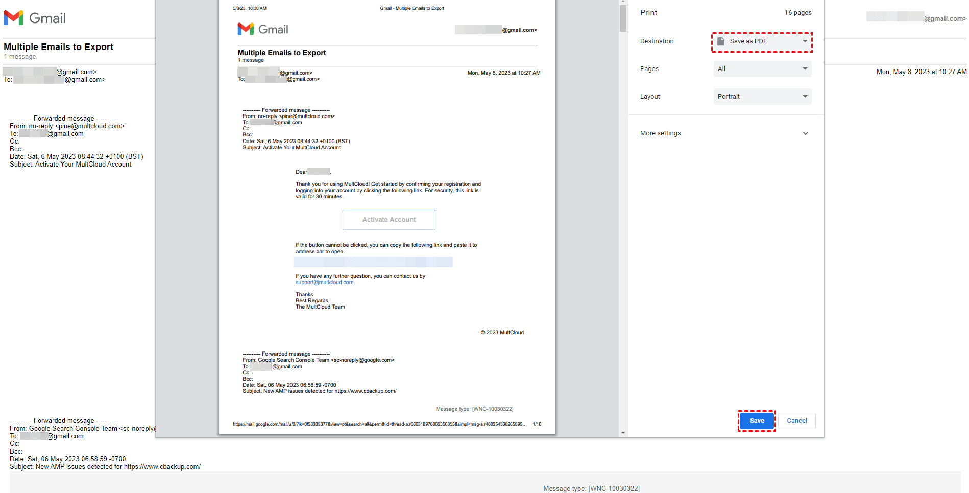Click the blurred activation link in preview
Viewport: 969px width, 493px height.
373,262
